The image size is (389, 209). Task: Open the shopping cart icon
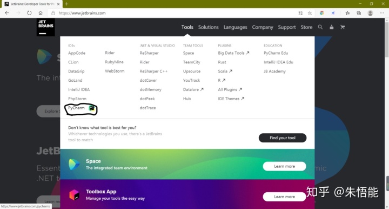pos(343,27)
